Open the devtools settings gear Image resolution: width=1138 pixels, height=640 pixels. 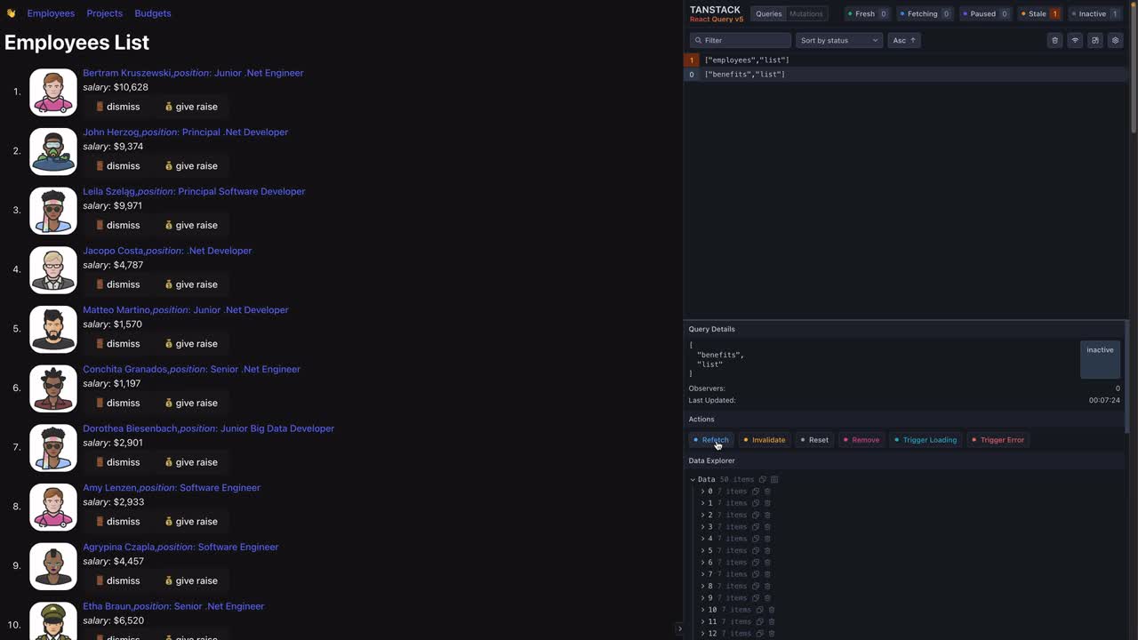[x=1115, y=40]
